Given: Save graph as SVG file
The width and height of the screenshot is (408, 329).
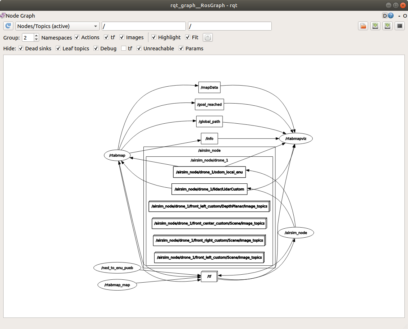Looking at the screenshot, I should coord(387,26).
